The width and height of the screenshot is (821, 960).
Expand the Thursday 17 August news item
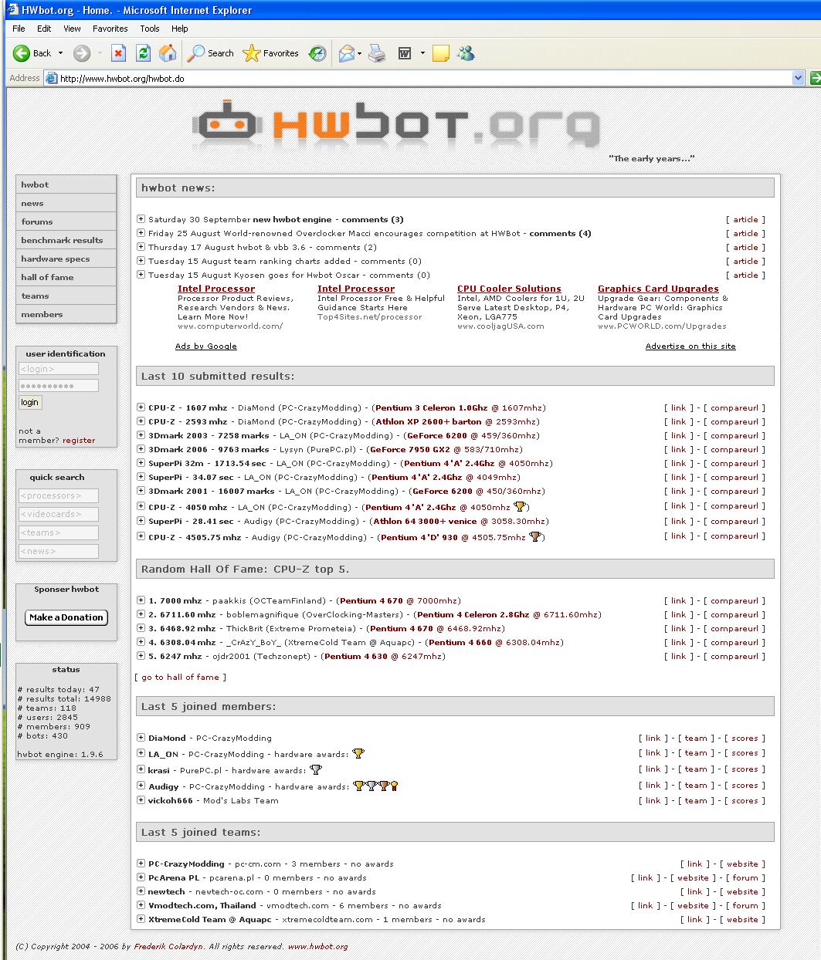point(141,247)
